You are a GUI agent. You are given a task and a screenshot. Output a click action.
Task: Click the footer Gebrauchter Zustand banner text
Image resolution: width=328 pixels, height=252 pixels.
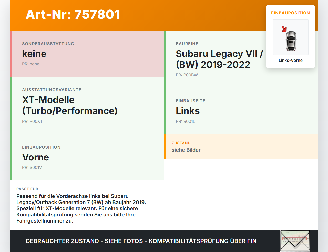(x=141, y=241)
